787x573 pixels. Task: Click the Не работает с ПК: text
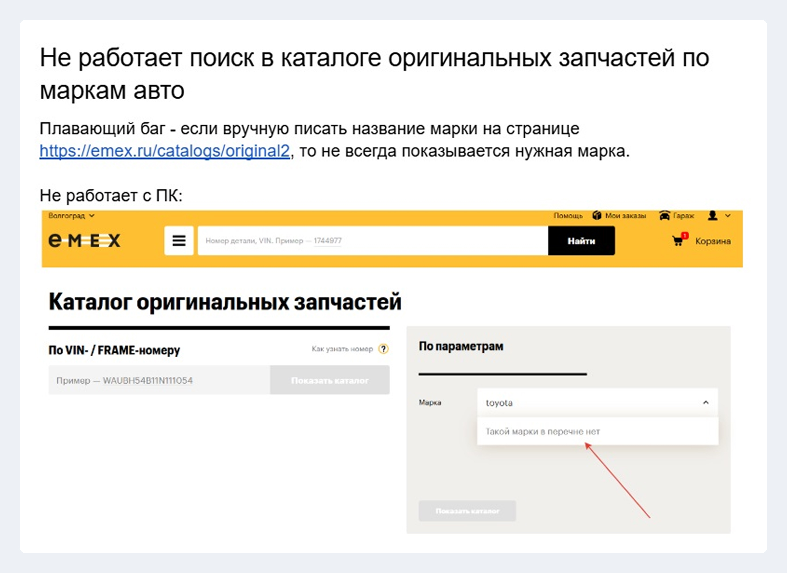pyautogui.click(x=111, y=196)
